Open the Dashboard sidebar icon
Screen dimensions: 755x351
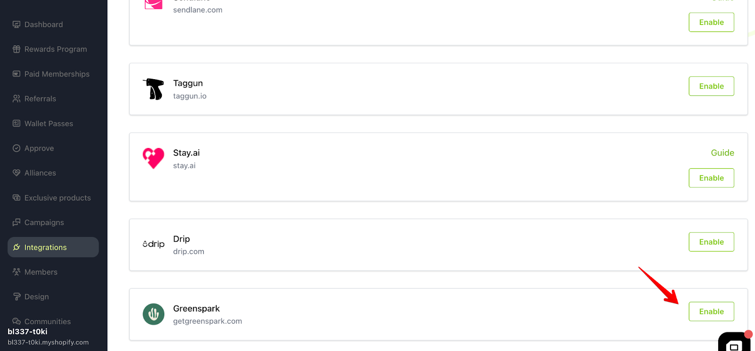[x=17, y=24]
